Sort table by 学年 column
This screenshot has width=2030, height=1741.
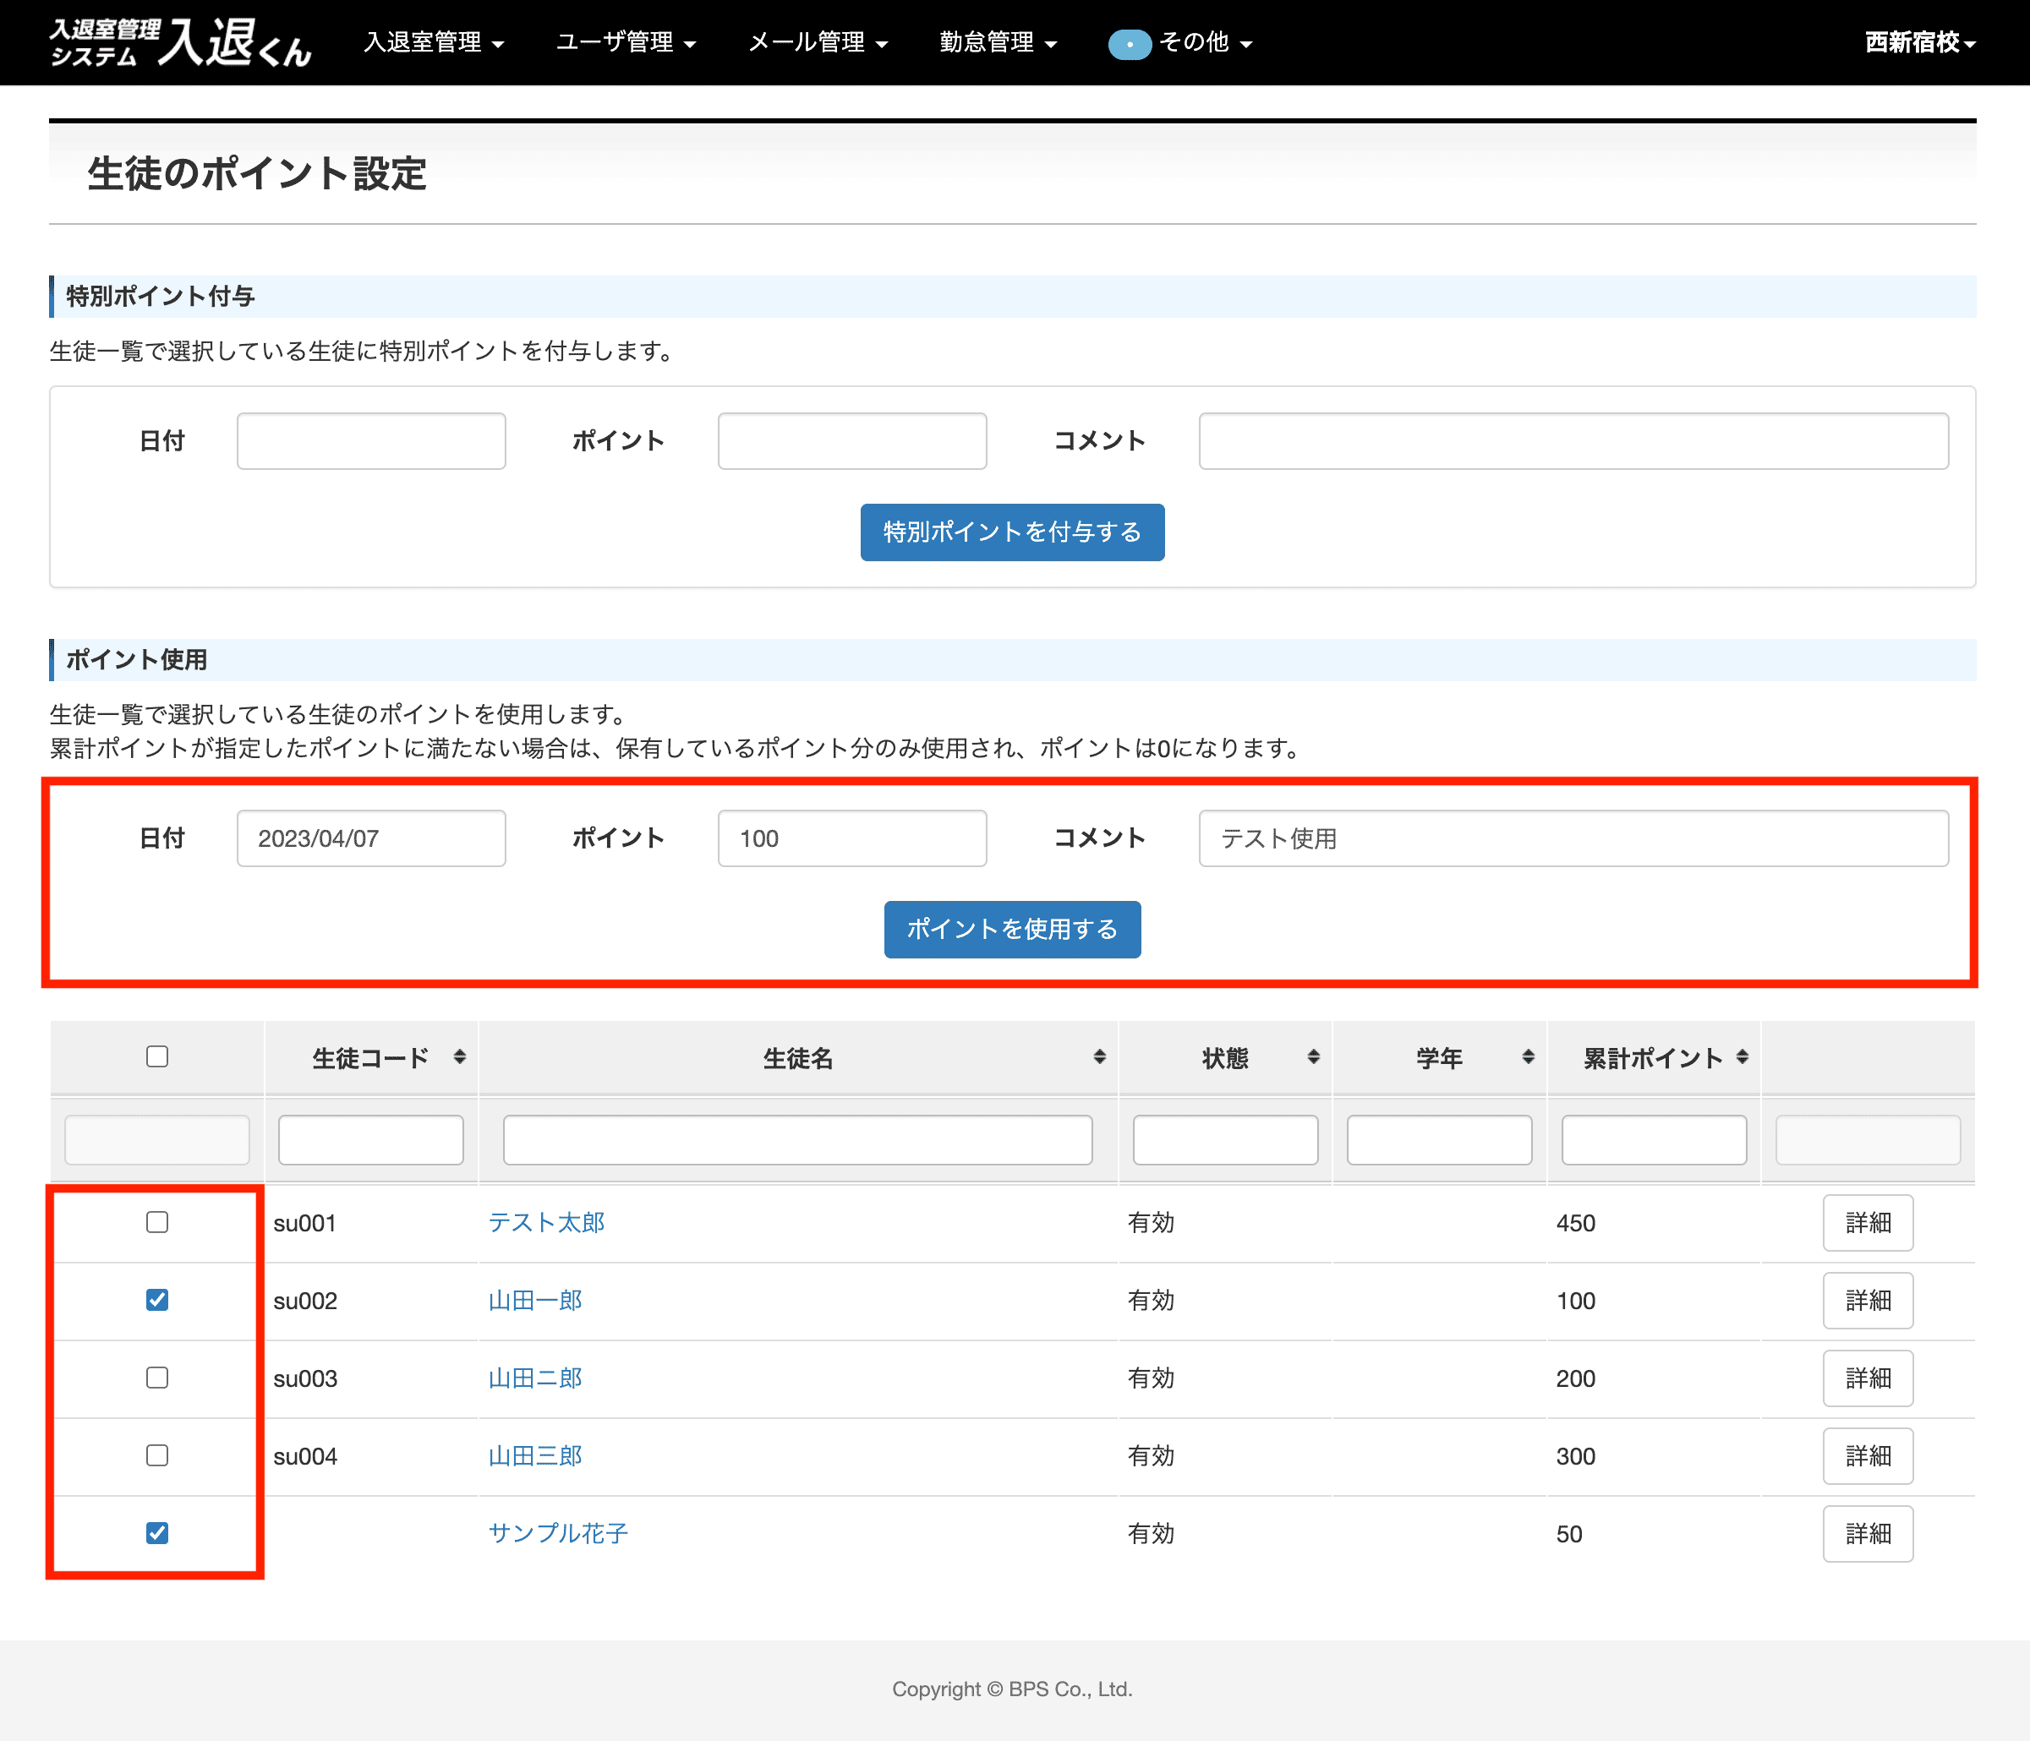coord(1438,1057)
